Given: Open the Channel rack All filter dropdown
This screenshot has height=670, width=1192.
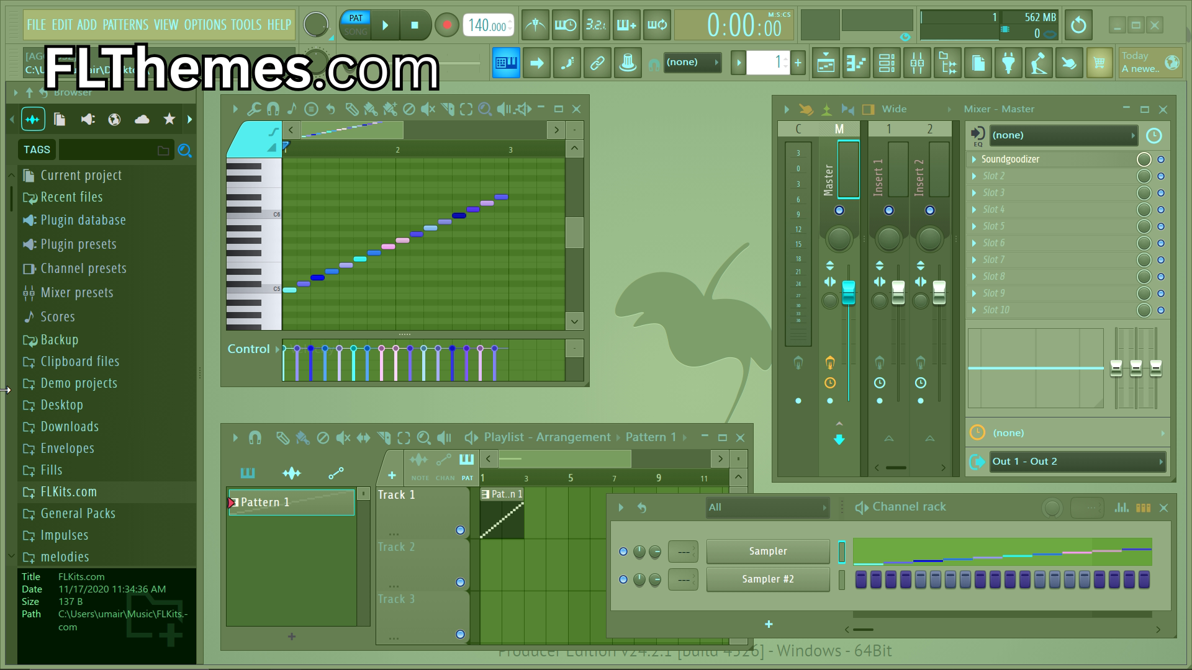Looking at the screenshot, I should [x=768, y=507].
